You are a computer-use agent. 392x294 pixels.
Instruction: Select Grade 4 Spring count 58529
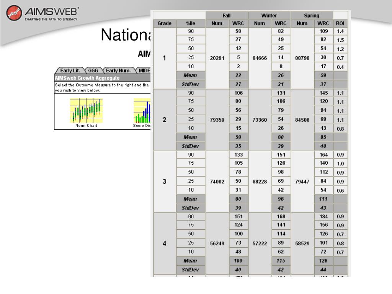[x=302, y=243]
